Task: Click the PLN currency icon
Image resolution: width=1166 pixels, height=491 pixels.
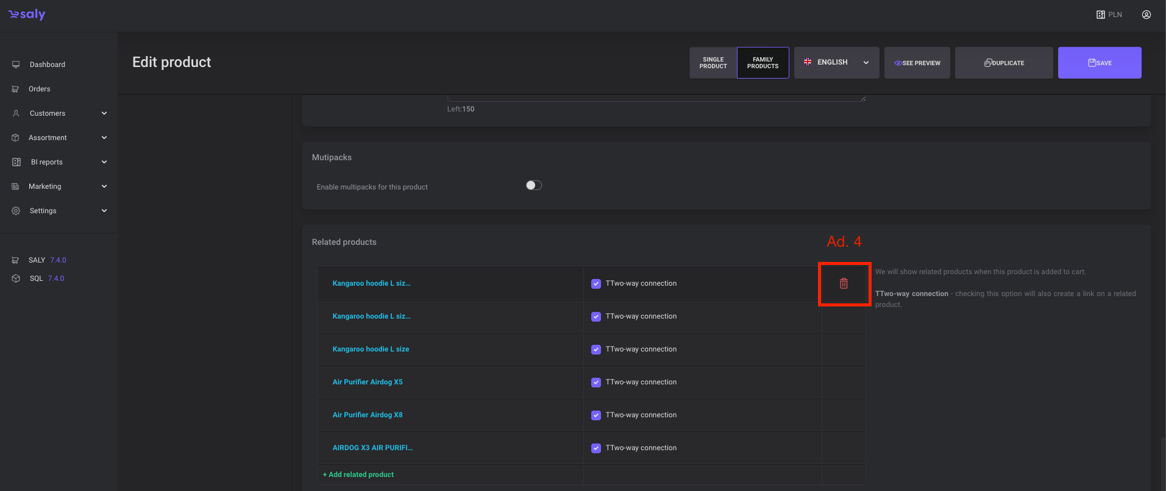Action: click(1101, 15)
